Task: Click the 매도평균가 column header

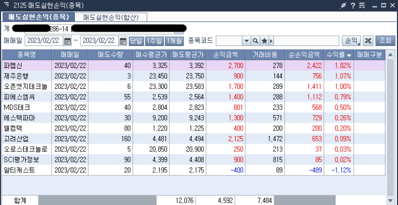Action: point(188,55)
